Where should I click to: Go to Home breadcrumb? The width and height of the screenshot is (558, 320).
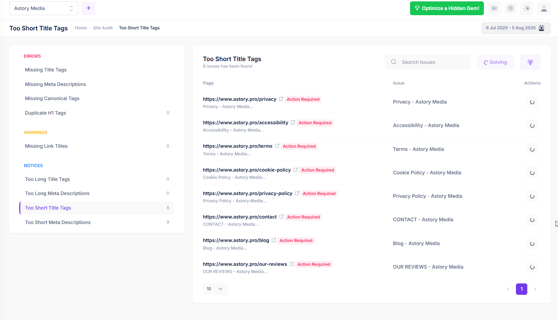(x=81, y=28)
